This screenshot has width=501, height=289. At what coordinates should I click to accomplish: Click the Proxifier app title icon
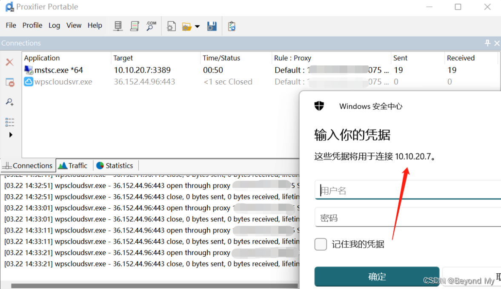click(10, 7)
